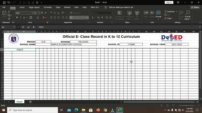Collapse the ribbon with the chevron
Image resolution: width=202 pixels, height=113 pixels.
pyautogui.click(x=200, y=23)
